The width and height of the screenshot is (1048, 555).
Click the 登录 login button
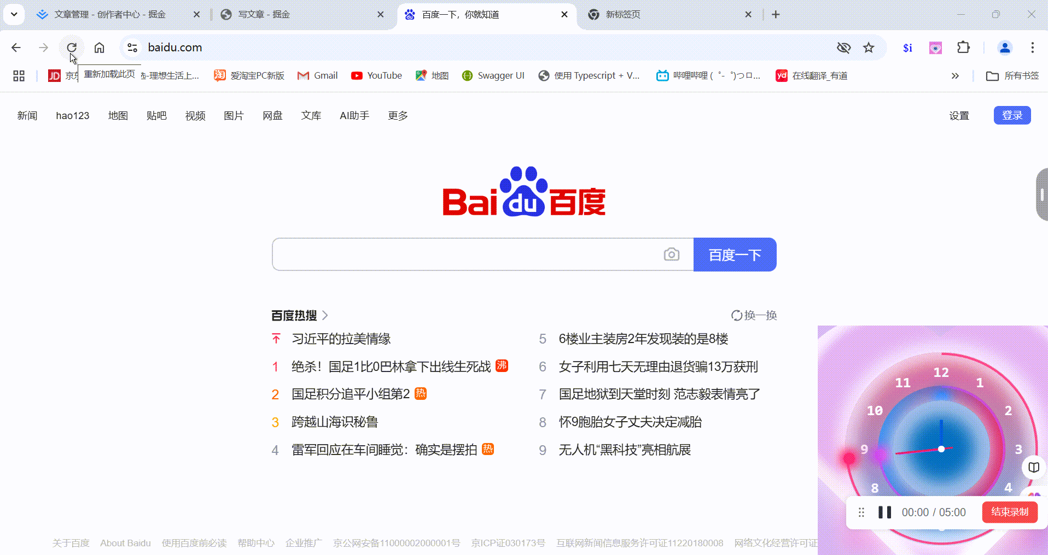1012,115
